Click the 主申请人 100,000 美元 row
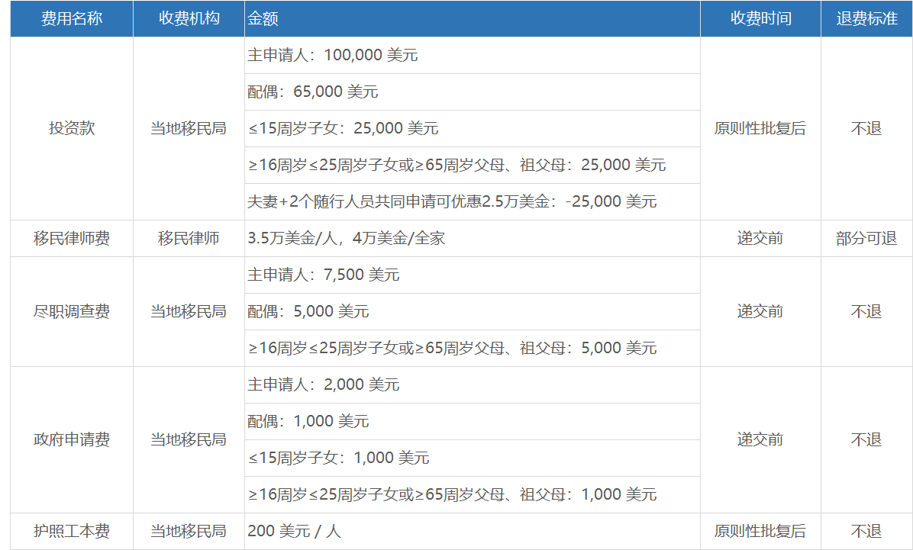This screenshot has height=550, width=913. [x=333, y=56]
